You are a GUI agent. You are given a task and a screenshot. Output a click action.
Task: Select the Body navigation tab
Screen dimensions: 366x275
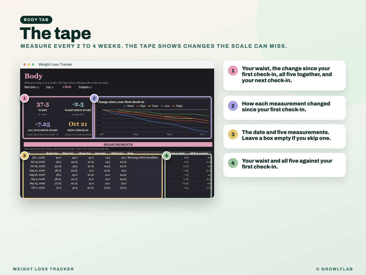(x=67, y=87)
